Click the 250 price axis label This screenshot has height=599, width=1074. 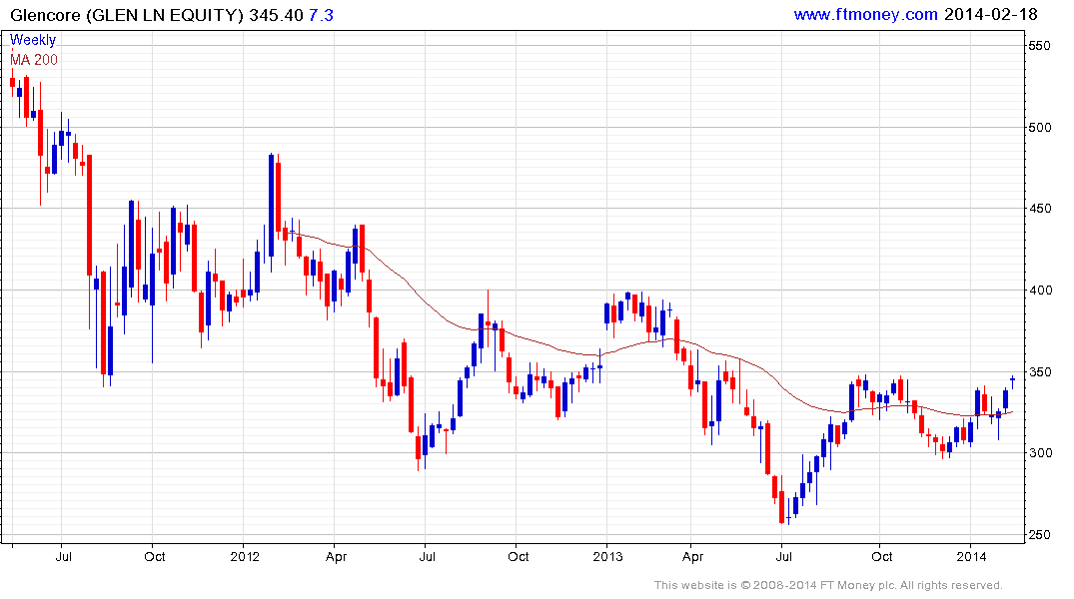(1039, 535)
